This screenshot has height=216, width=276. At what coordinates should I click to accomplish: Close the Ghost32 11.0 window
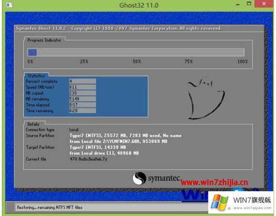click(x=264, y=4)
